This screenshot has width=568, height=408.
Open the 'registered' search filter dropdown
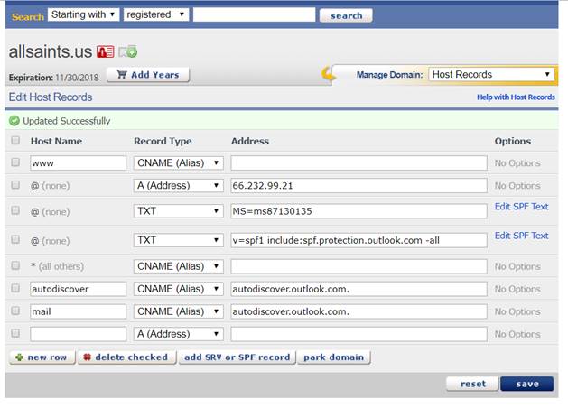[x=155, y=14]
